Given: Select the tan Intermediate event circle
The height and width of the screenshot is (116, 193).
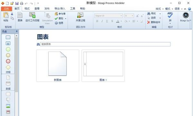Looking at the screenshot, I should coord(8,55).
